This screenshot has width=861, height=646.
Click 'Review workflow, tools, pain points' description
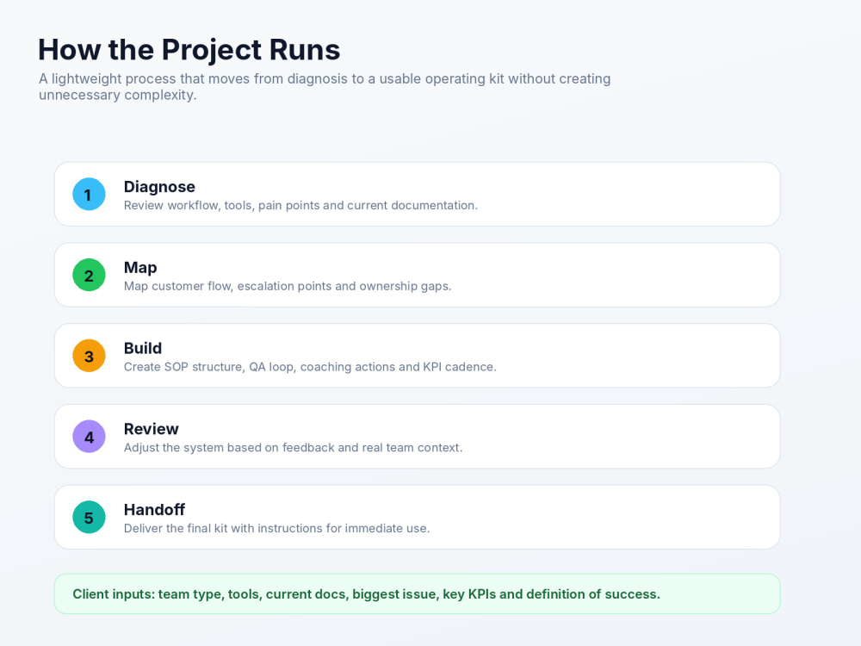300,206
